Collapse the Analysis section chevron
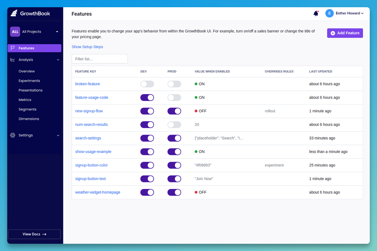The width and height of the screenshot is (377, 251). pyautogui.click(x=58, y=59)
